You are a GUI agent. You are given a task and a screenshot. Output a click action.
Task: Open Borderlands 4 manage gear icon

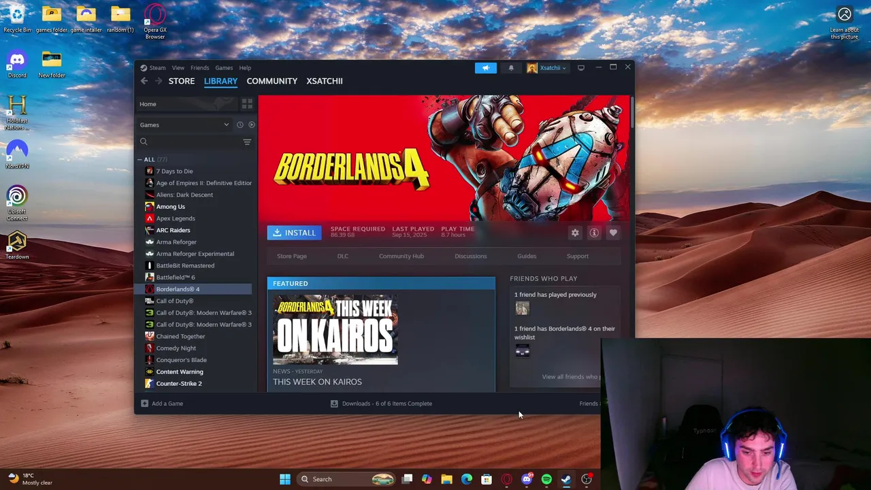click(575, 233)
